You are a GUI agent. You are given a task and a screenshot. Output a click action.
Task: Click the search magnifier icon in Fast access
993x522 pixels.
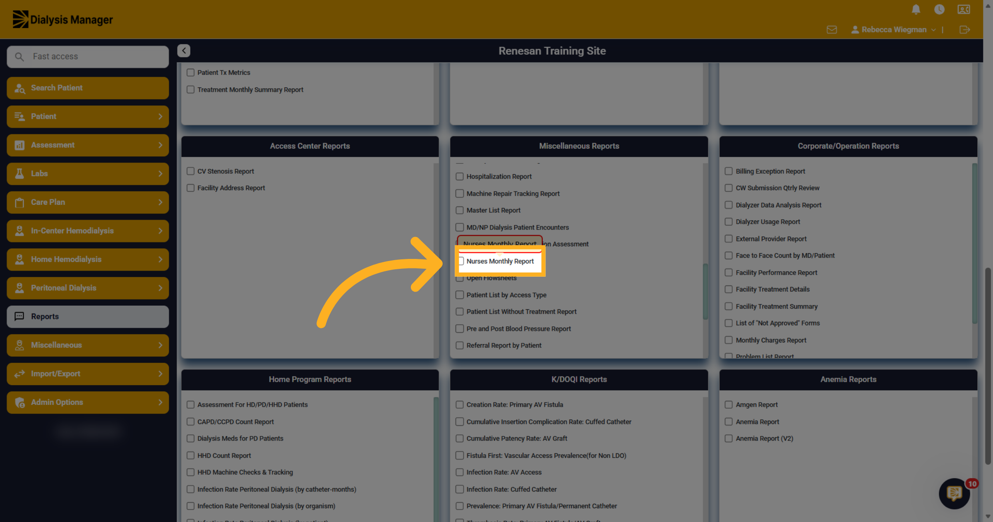[x=19, y=57]
